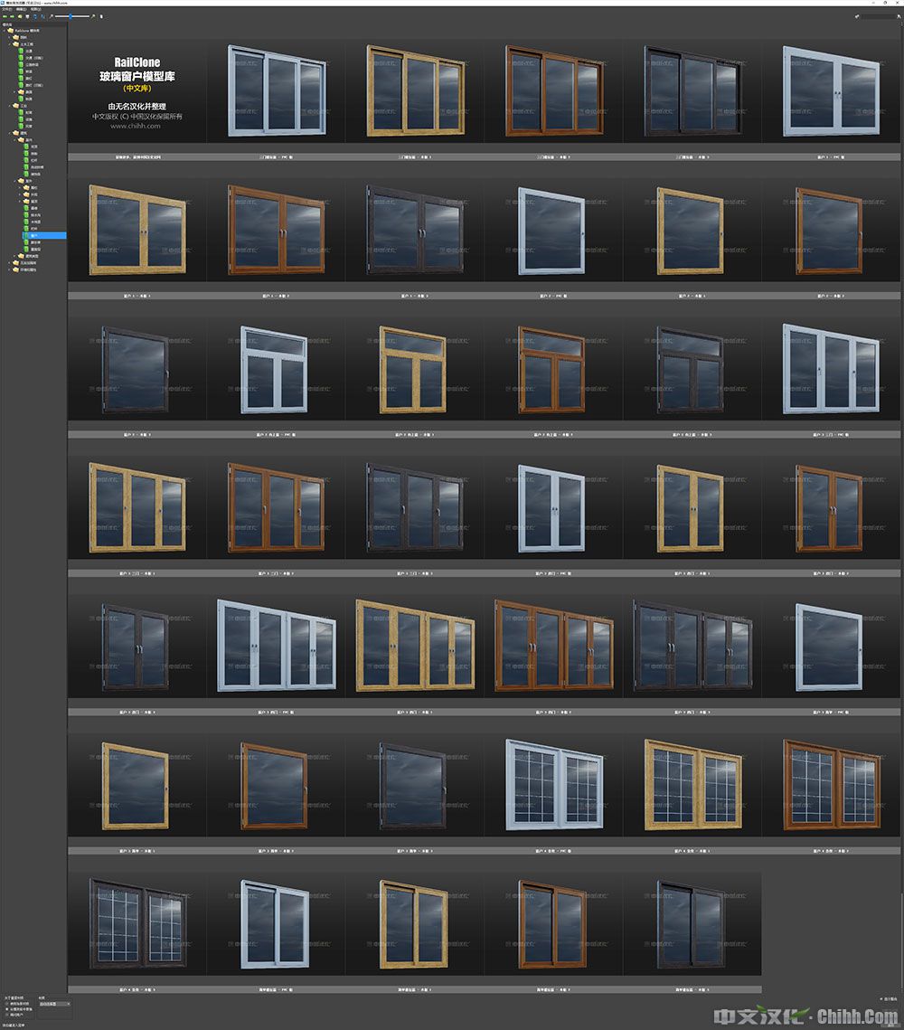Collapse the RailClone root tree node

(5, 31)
